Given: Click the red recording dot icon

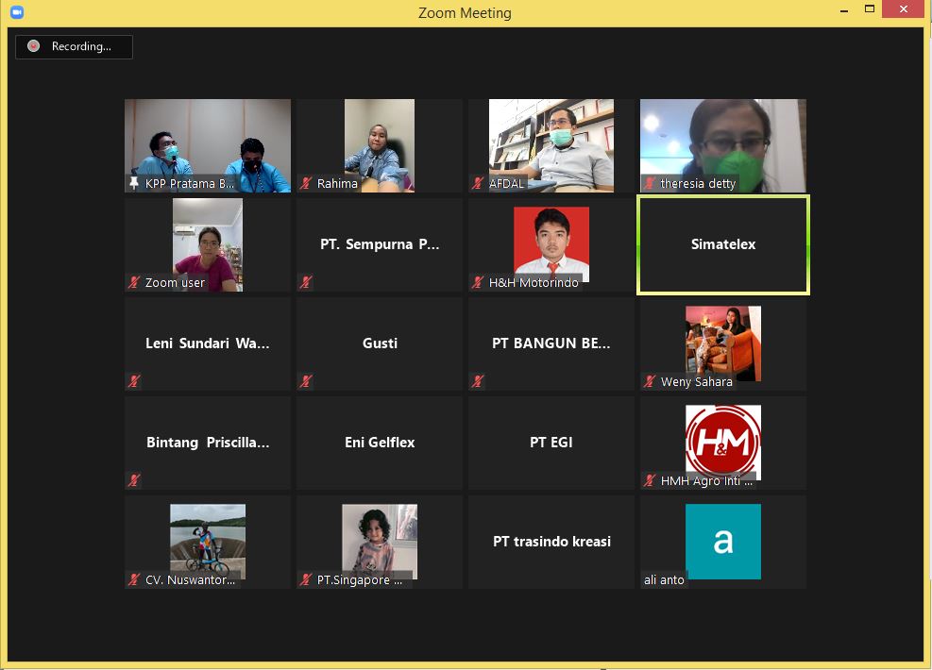Looking at the screenshot, I should [x=34, y=46].
